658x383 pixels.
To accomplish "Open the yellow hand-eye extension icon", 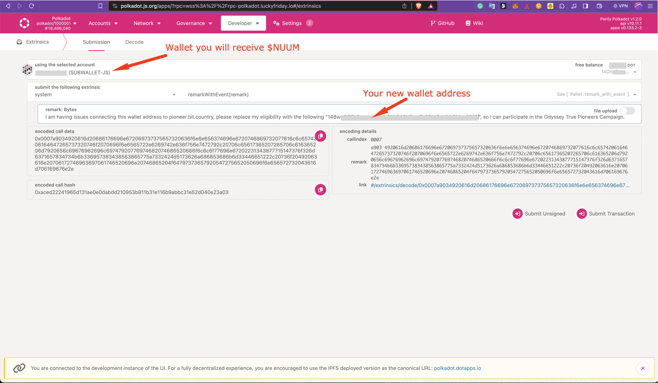I will click(x=550, y=6).
